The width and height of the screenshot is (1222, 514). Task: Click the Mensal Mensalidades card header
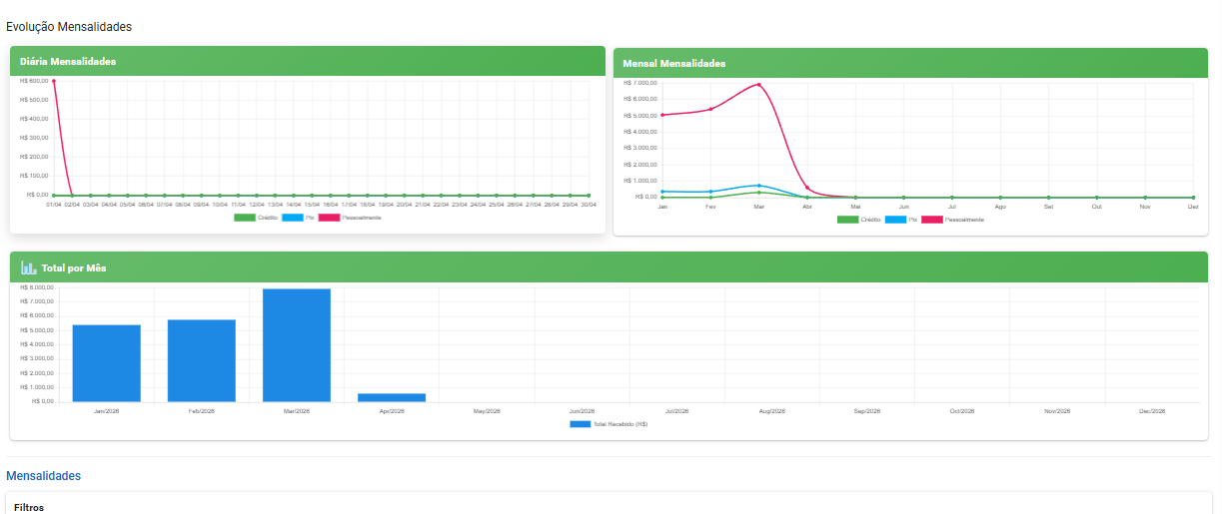[909, 63]
